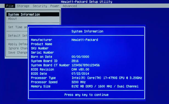This screenshot has height=104, width=169.
Task: Click the Press any key to continue prompt
Action: (x=86, y=95)
